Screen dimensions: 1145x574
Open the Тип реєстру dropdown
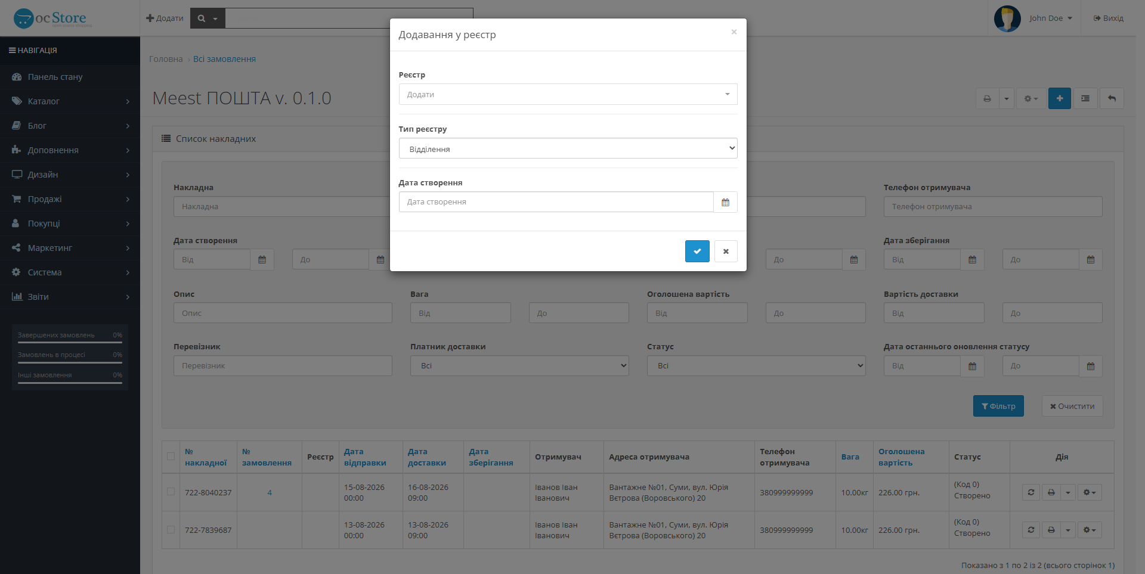click(568, 148)
